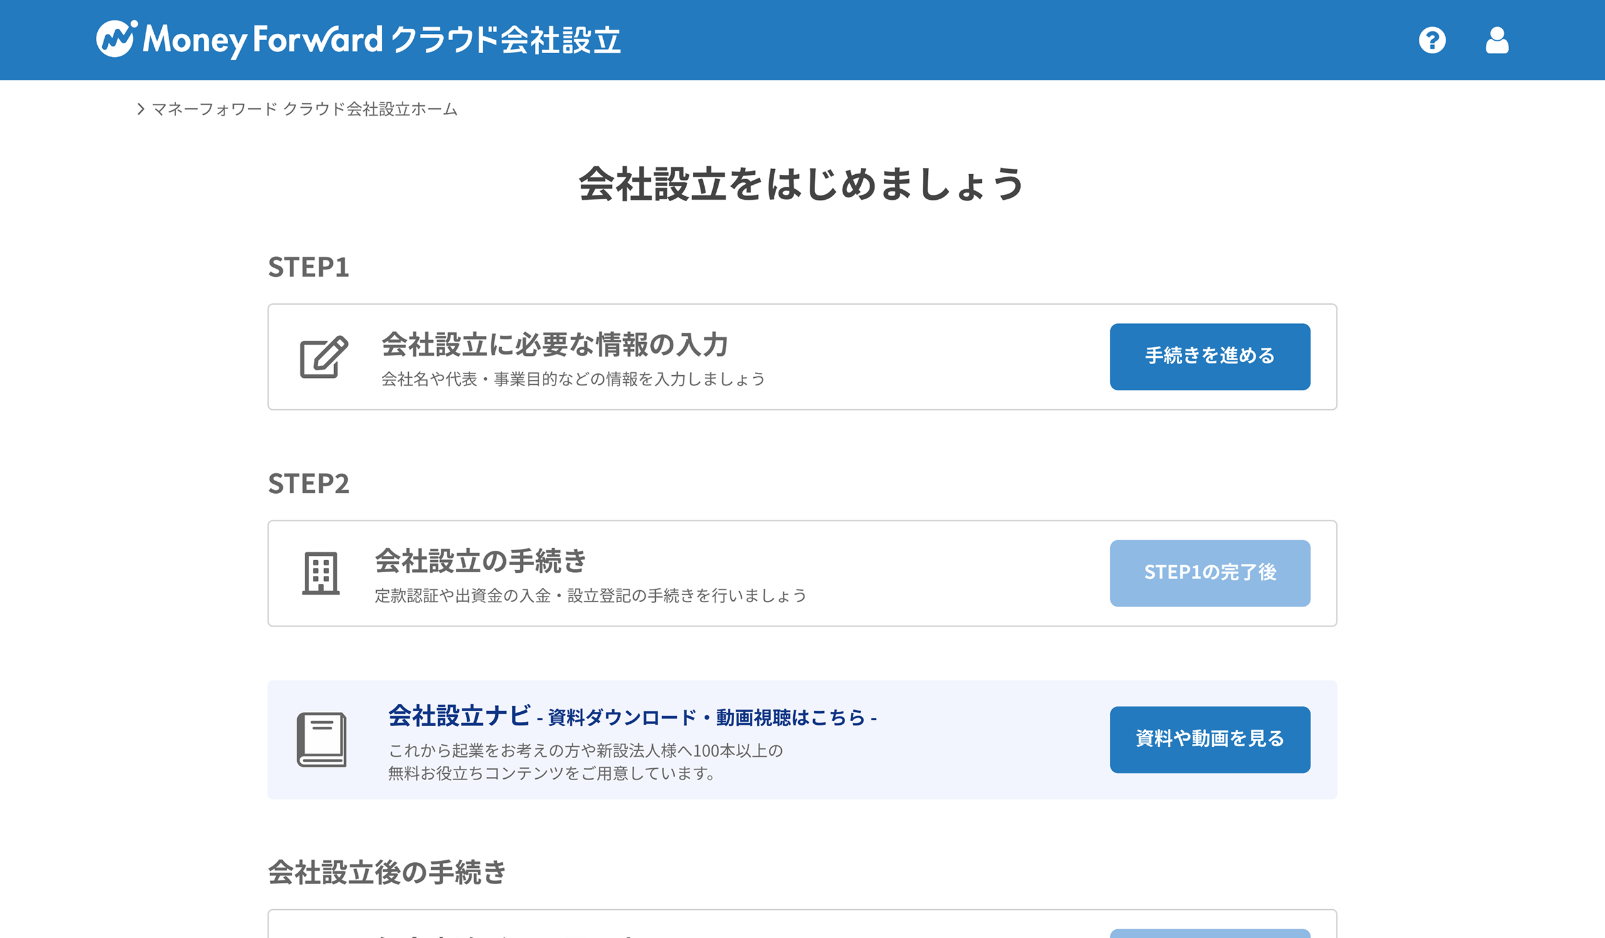Select the 会社設立の手続き card title
Viewport: 1605px width, 938px height.
pyautogui.click(x=480, y=561)
